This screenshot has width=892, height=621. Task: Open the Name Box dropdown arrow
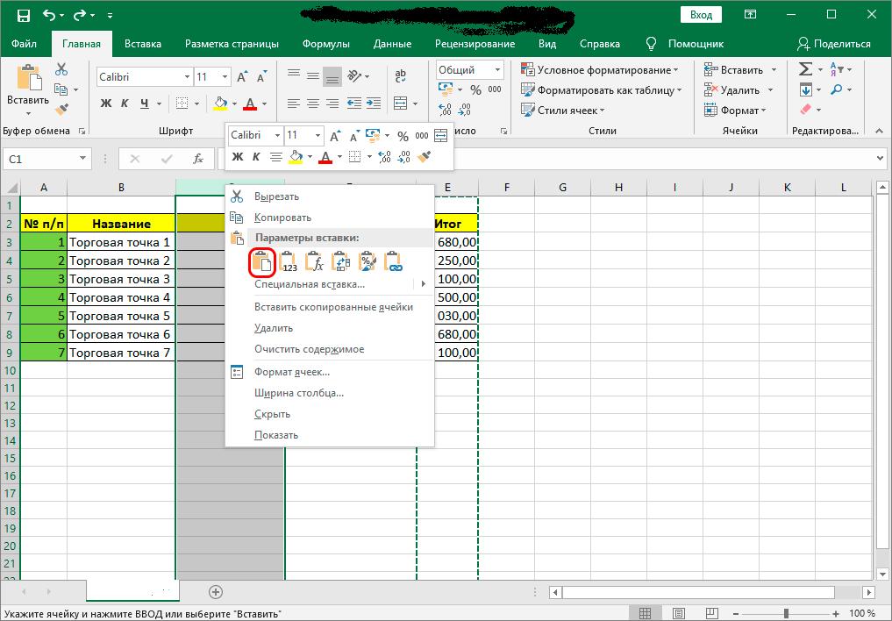pyautogui.click(x=83, y=160)
